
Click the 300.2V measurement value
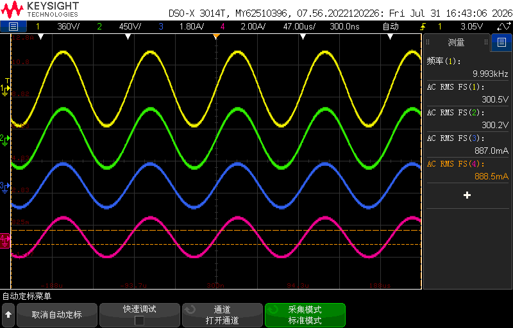(495, 125)
